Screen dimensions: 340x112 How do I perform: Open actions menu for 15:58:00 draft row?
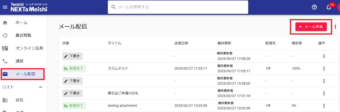(x=324, y=81)
